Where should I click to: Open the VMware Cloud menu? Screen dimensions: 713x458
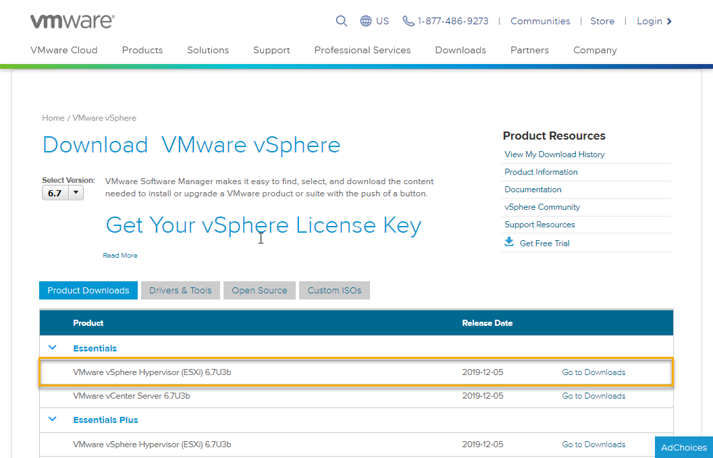click(64, 50)
